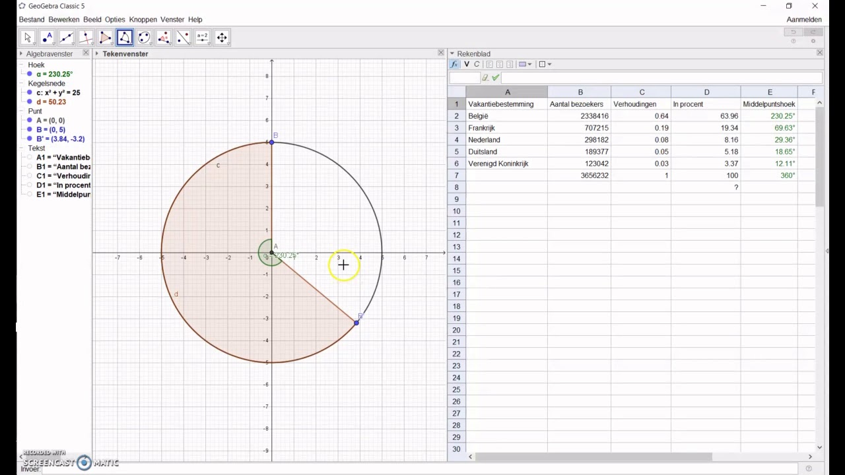The width and height of the screenshot is (845, 475).
Task: Click the cancel icon beside the green checkmark
Action: [485, 78]
